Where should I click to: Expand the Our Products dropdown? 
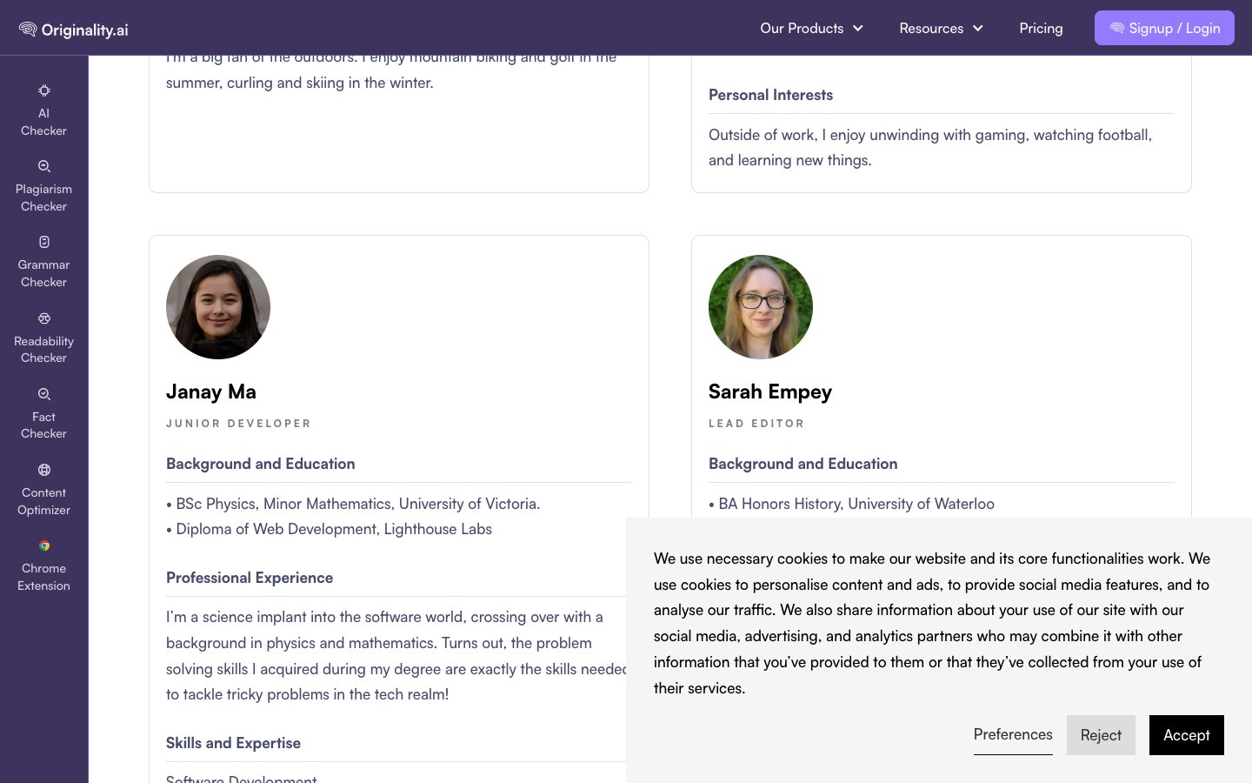pos(810,29)
